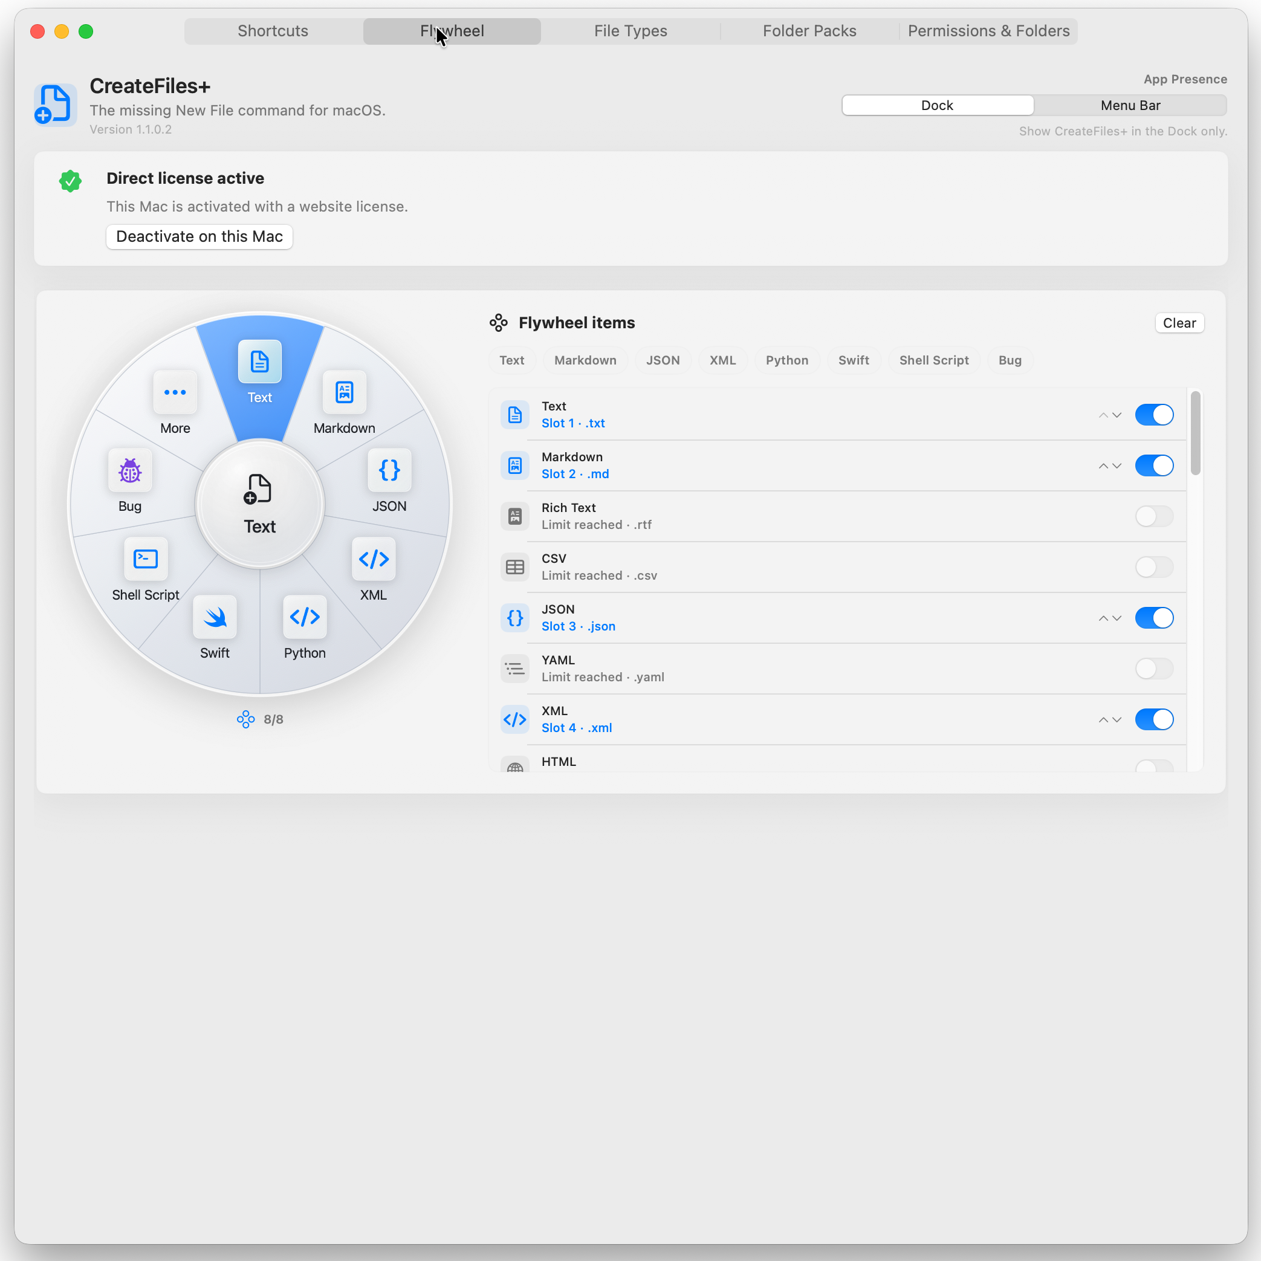Click the Rich Text row icon
The image size is (1261, 1261).
point(515,516)
